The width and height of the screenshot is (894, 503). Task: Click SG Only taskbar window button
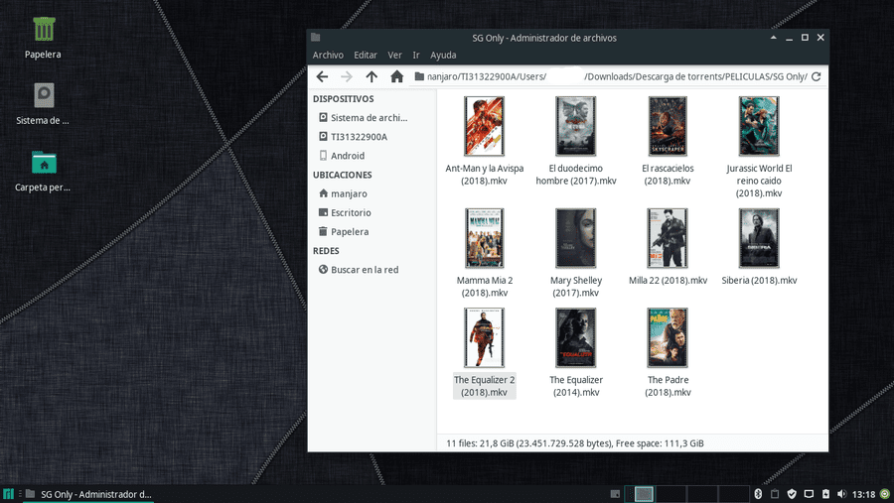89,494
